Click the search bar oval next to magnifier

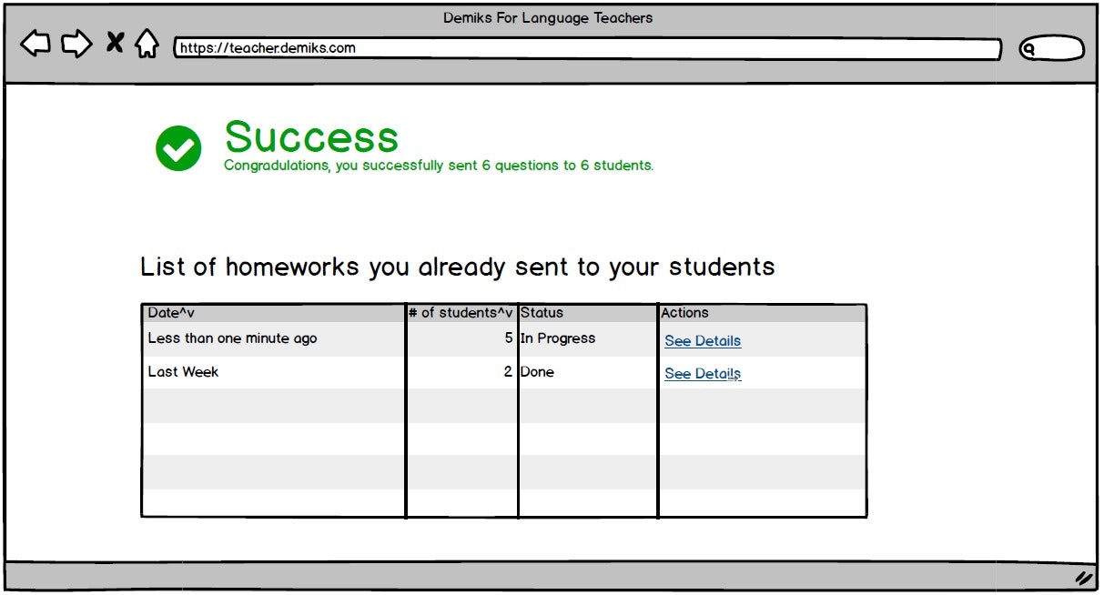click(x=1056, y=47)
